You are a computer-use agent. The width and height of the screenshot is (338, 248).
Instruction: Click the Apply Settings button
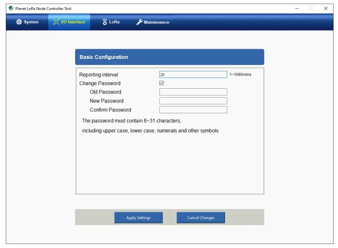(x=138, y=218)
